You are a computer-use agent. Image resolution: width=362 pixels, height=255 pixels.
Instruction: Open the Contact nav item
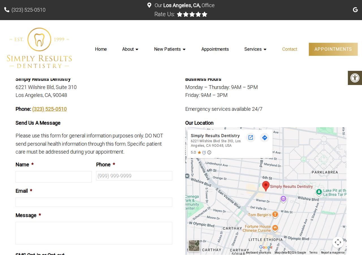290,49
